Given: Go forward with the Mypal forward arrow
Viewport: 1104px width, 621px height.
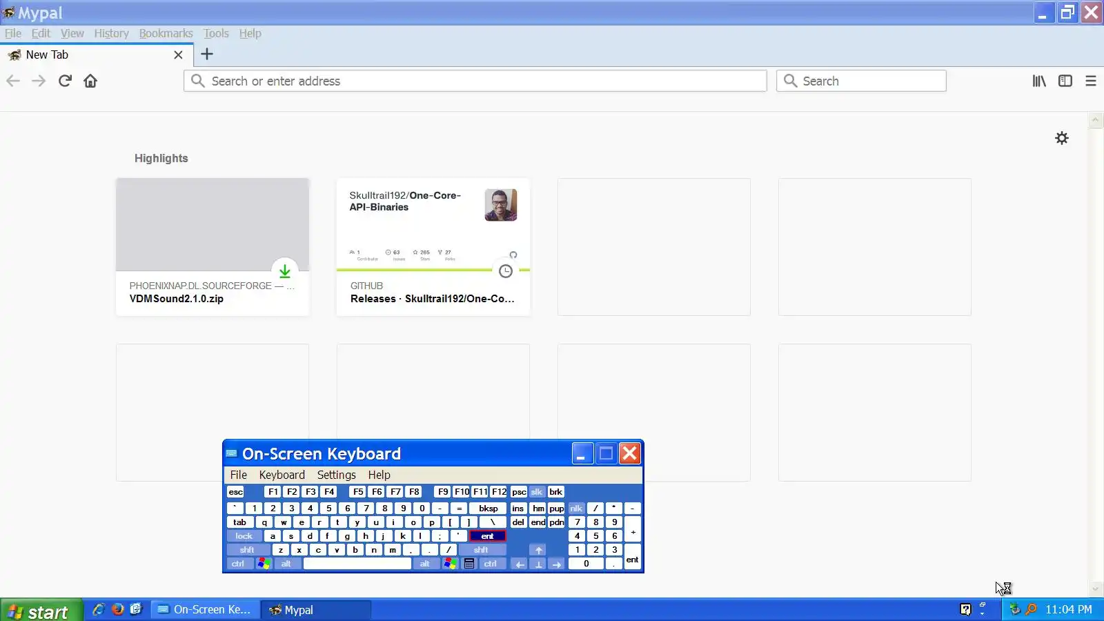Looking at the screenshot, I should pyautogui.click(x=39, y=81).
